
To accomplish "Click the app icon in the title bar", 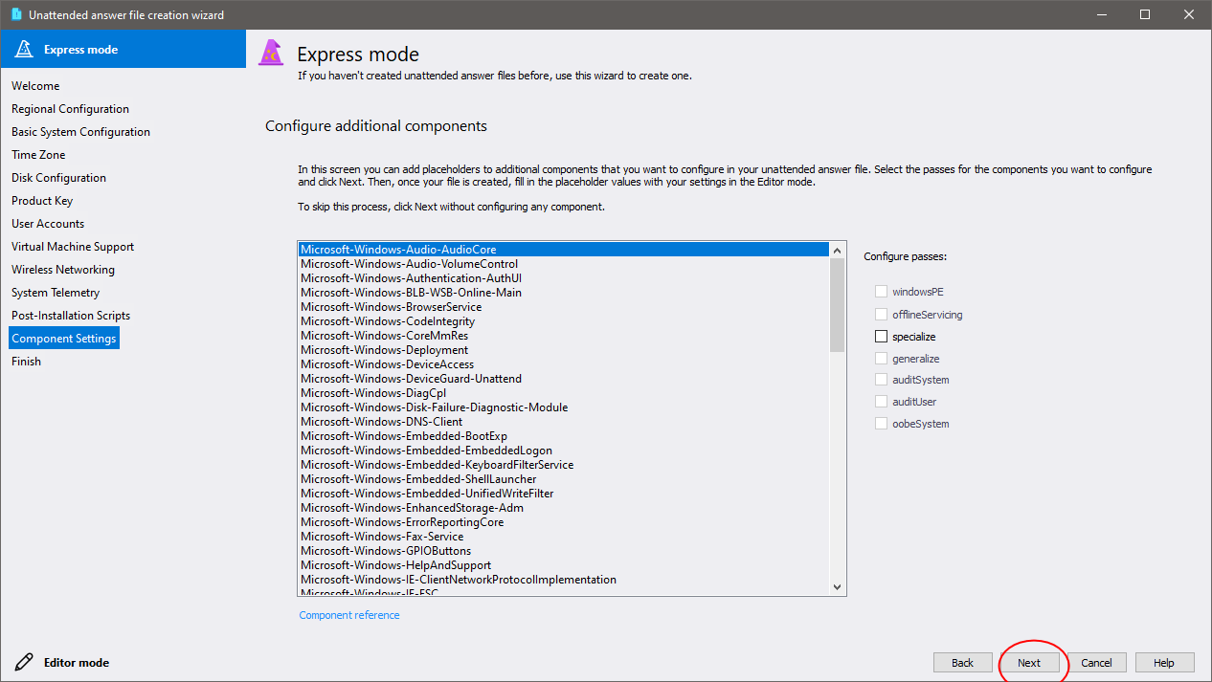I will tap(15, 14).
